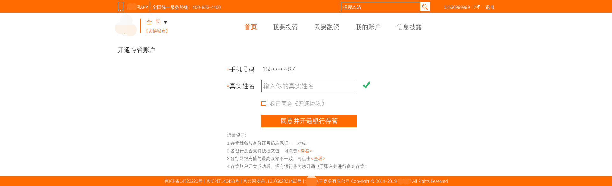Tick the 我已同意 agreement checkbox
612x186 pixels.
pos(264,103)
